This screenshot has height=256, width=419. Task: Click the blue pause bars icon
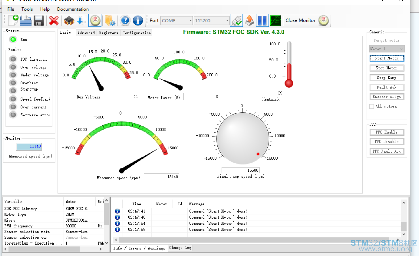(262, 20)
